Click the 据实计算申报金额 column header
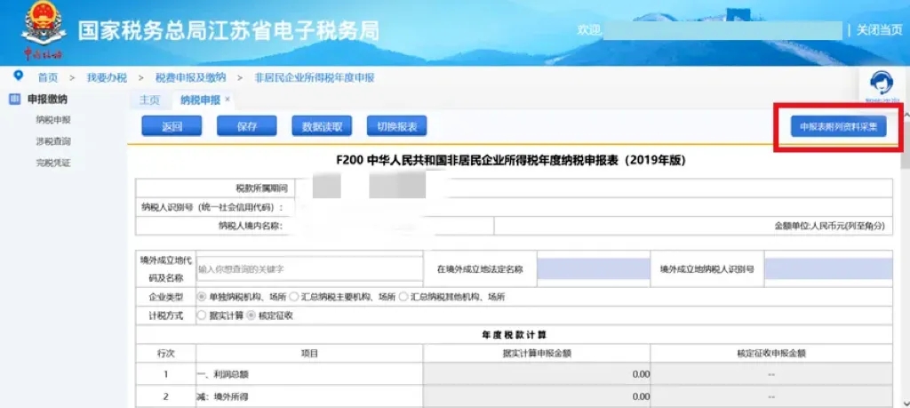Image resolution: width=910 pixels, height=408 pixels. 537,353
